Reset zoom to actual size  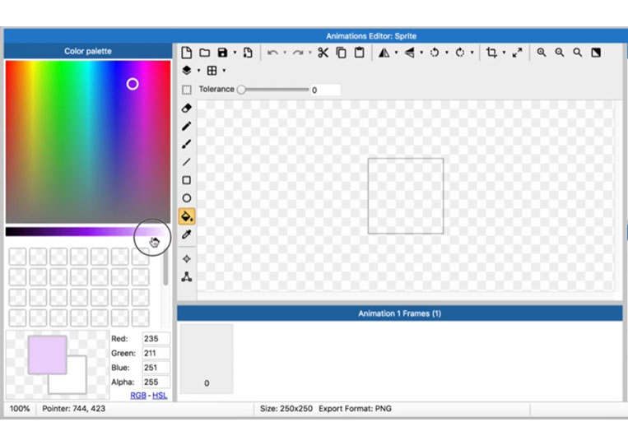point(578,53)
